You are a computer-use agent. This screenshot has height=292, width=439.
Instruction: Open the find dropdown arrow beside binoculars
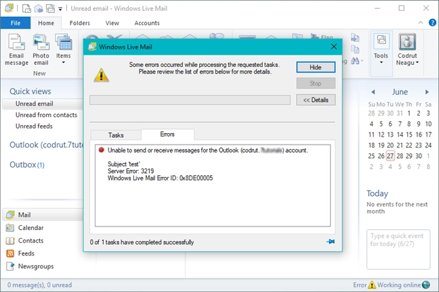[362, 61]
